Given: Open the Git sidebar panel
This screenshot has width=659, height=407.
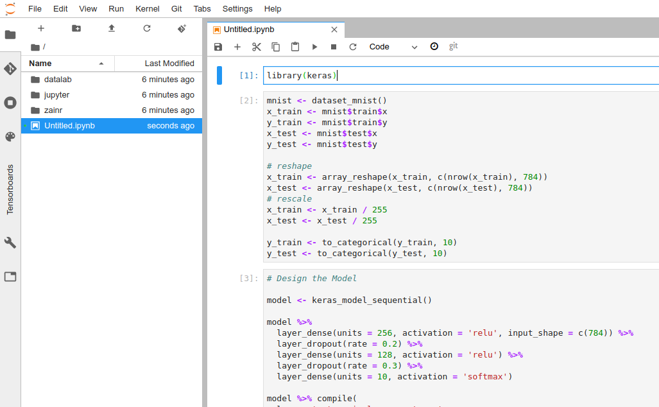Looking at the screenshot, I should (10, 69).
